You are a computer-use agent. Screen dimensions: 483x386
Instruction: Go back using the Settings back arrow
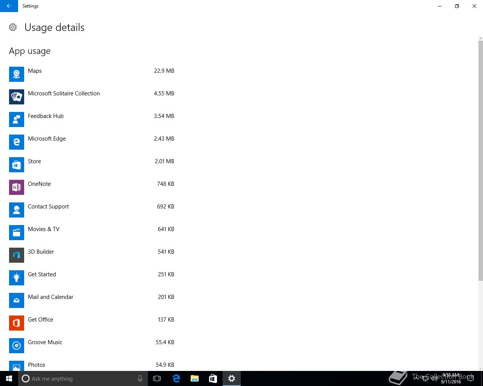click(x=9, y=6)
